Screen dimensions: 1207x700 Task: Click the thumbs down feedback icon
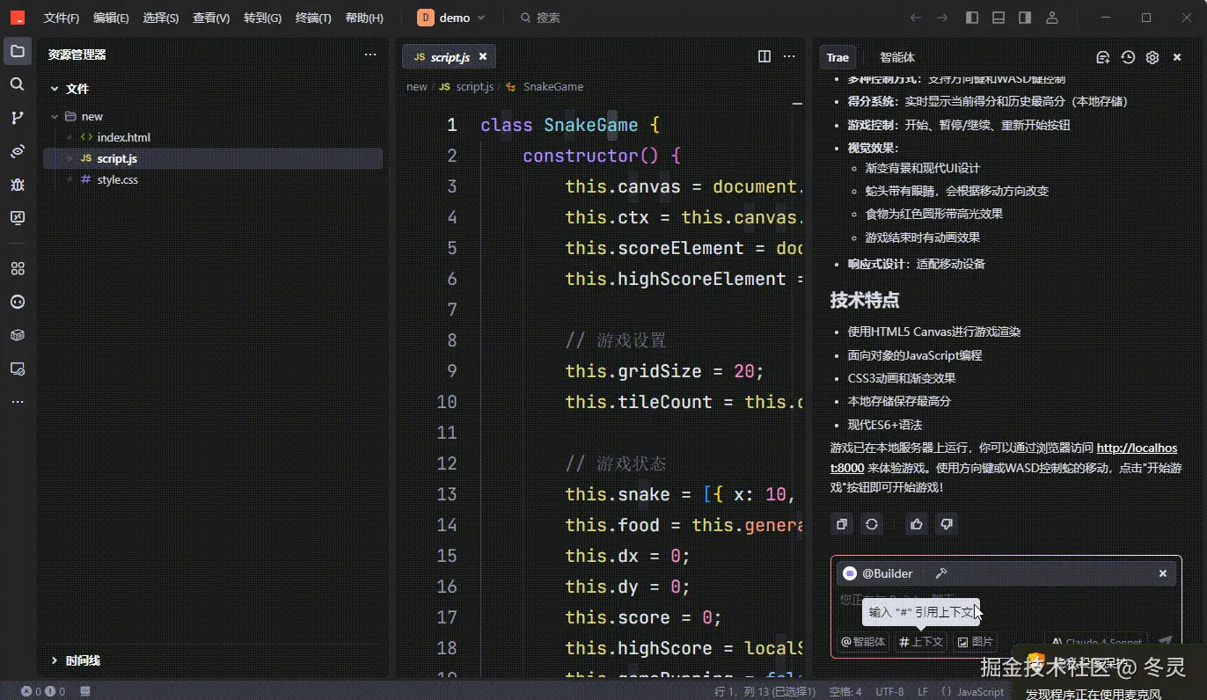[x=947, y=524]
